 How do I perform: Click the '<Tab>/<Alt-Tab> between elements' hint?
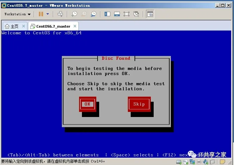(53, 155)
